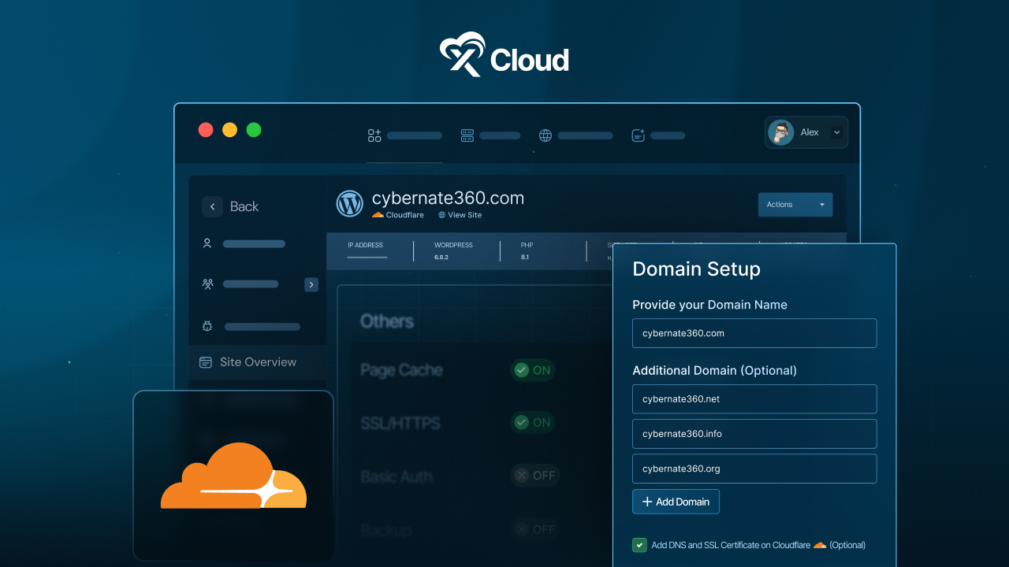
Task: Click the dashboard grid-plus icon in top nav
Action: [374, 135]
